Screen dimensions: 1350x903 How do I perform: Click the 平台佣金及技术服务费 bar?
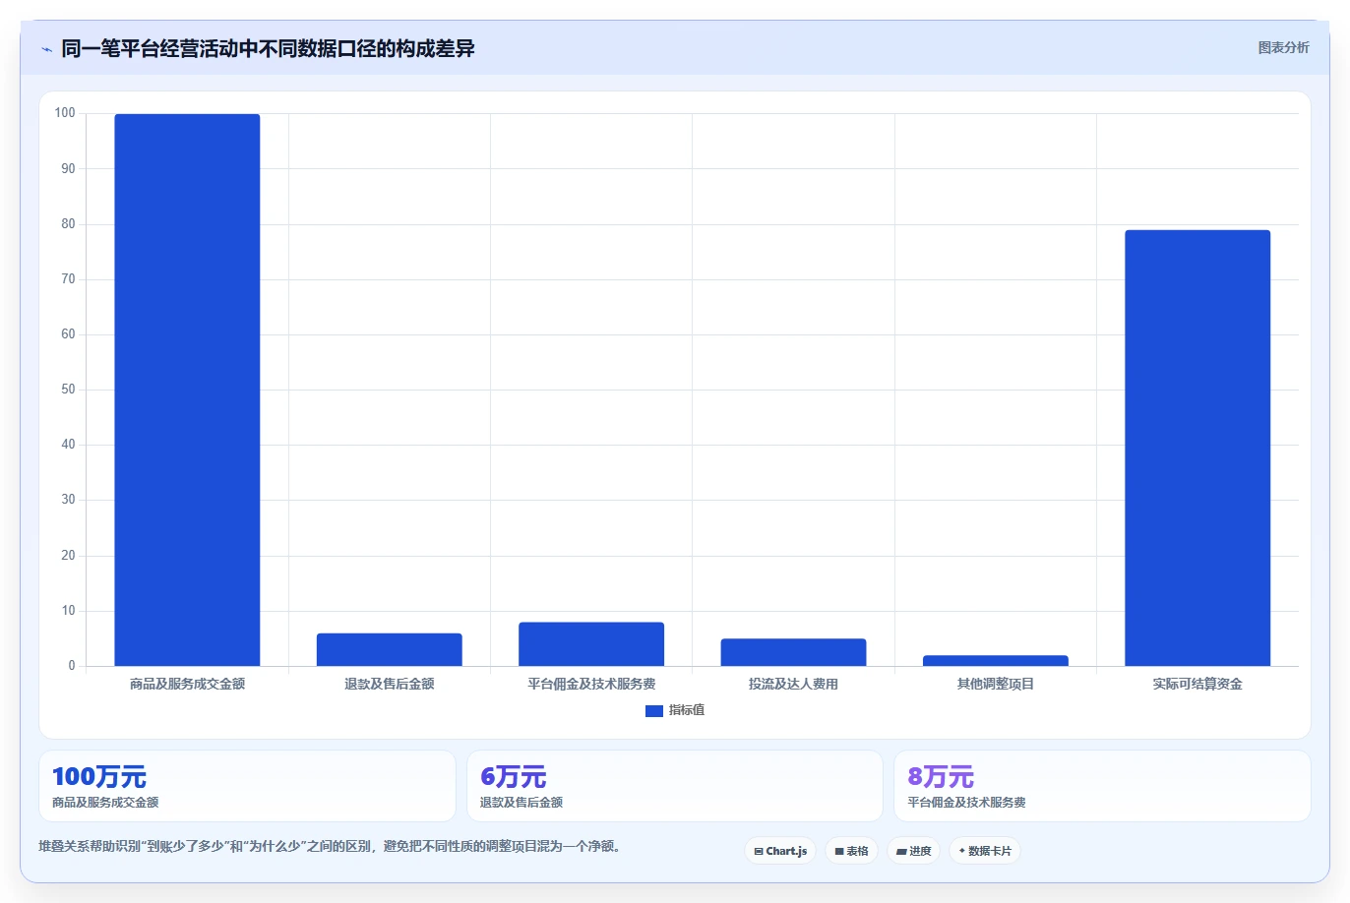coord(591,643)
